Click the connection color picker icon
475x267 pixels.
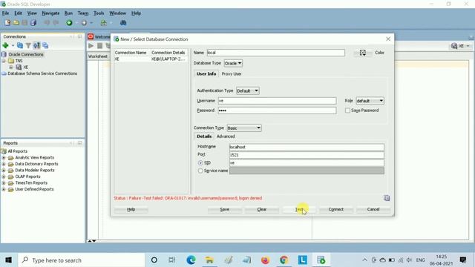click(363, 53)
